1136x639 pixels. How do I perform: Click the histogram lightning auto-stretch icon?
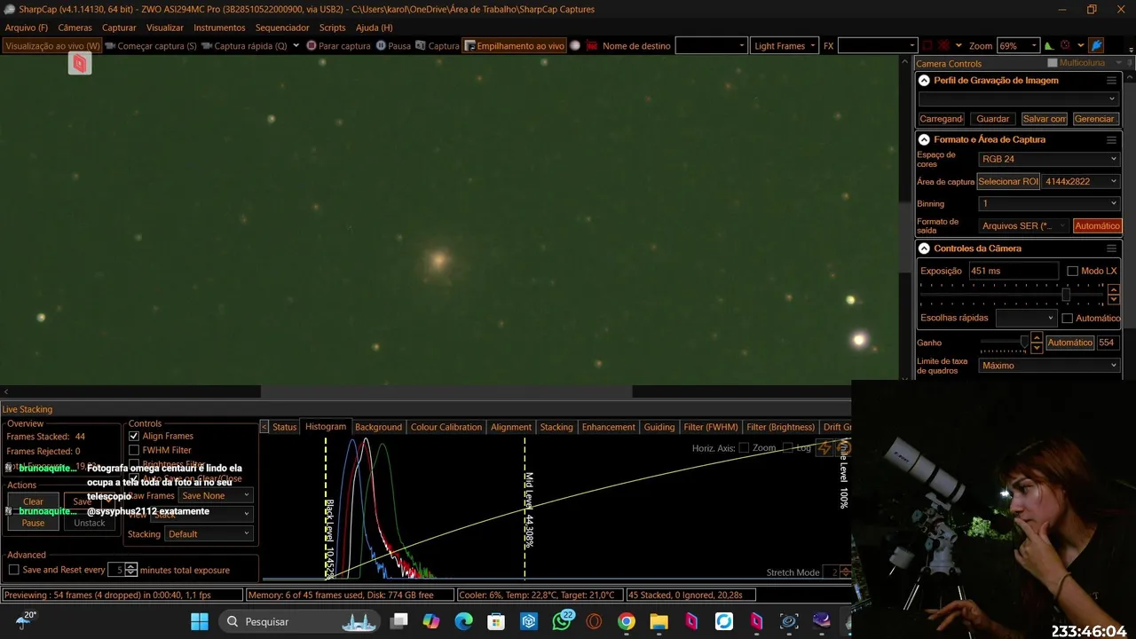[x=824, y=448]
